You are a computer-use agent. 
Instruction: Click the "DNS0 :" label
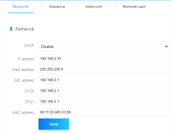click(30, 91)
